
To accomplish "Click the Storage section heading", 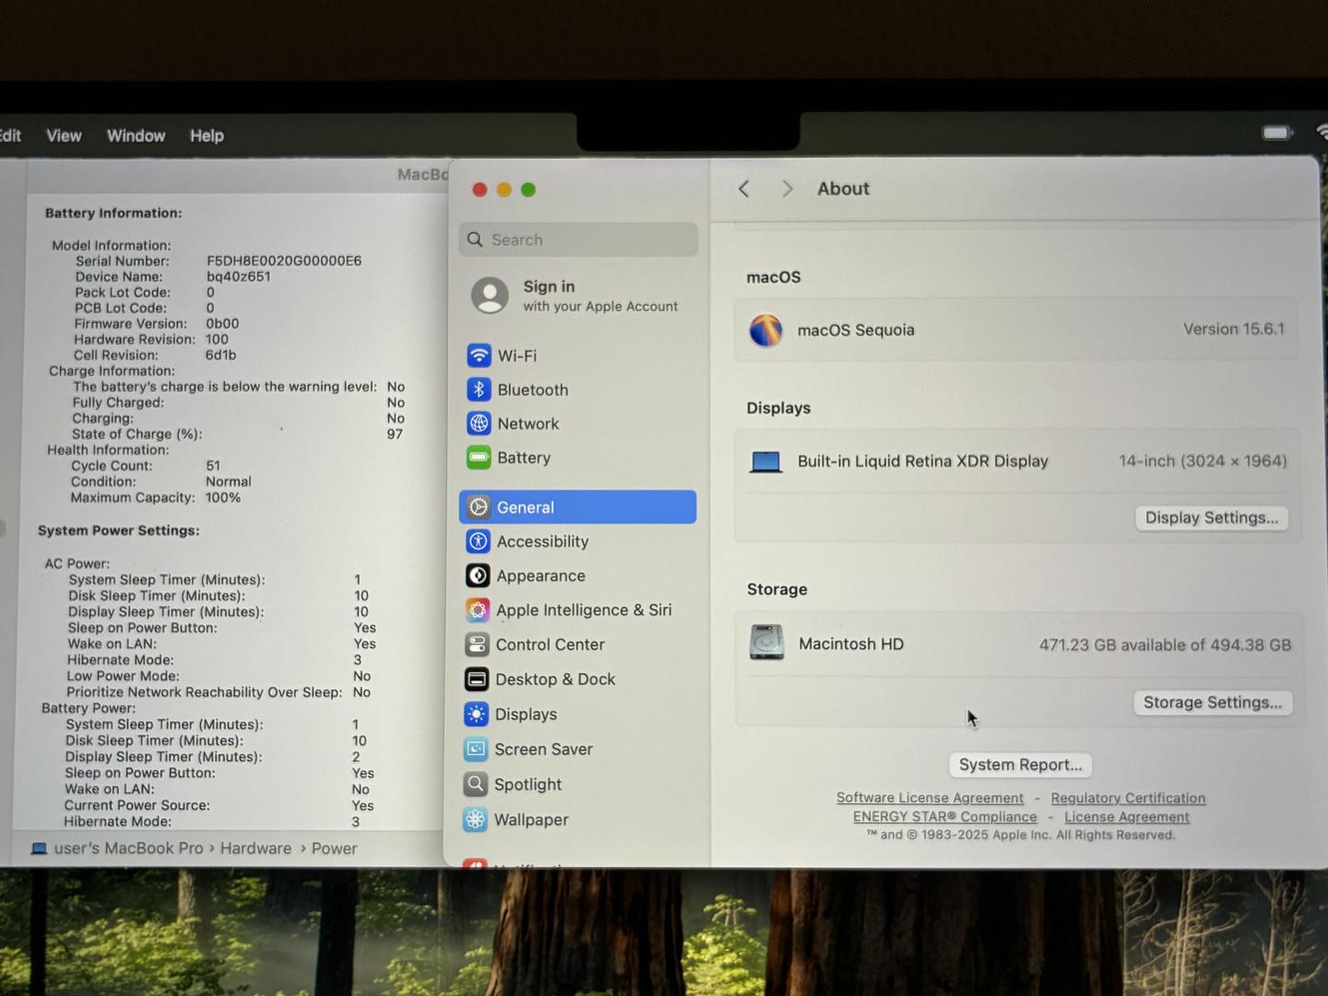I will coord(777,589).
